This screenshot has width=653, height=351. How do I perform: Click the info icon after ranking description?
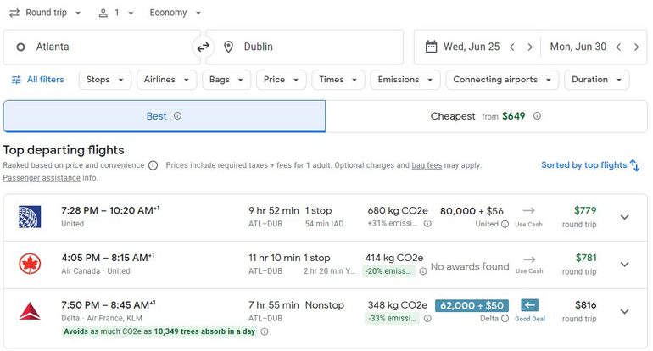point(153,165)
